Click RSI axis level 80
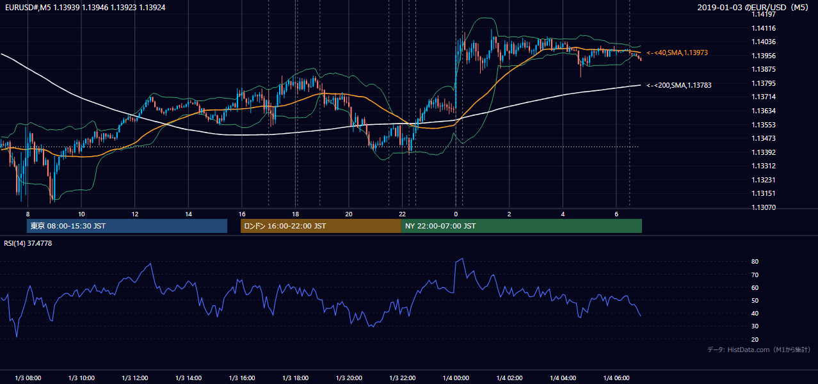Image resolution: width=818 pixels, height=384 pixels. click(755, 262)
